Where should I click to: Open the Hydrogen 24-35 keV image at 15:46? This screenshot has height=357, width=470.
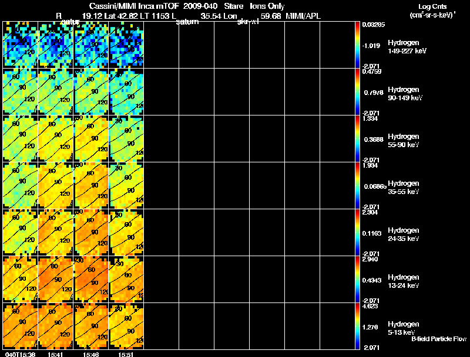pos(91,232)
